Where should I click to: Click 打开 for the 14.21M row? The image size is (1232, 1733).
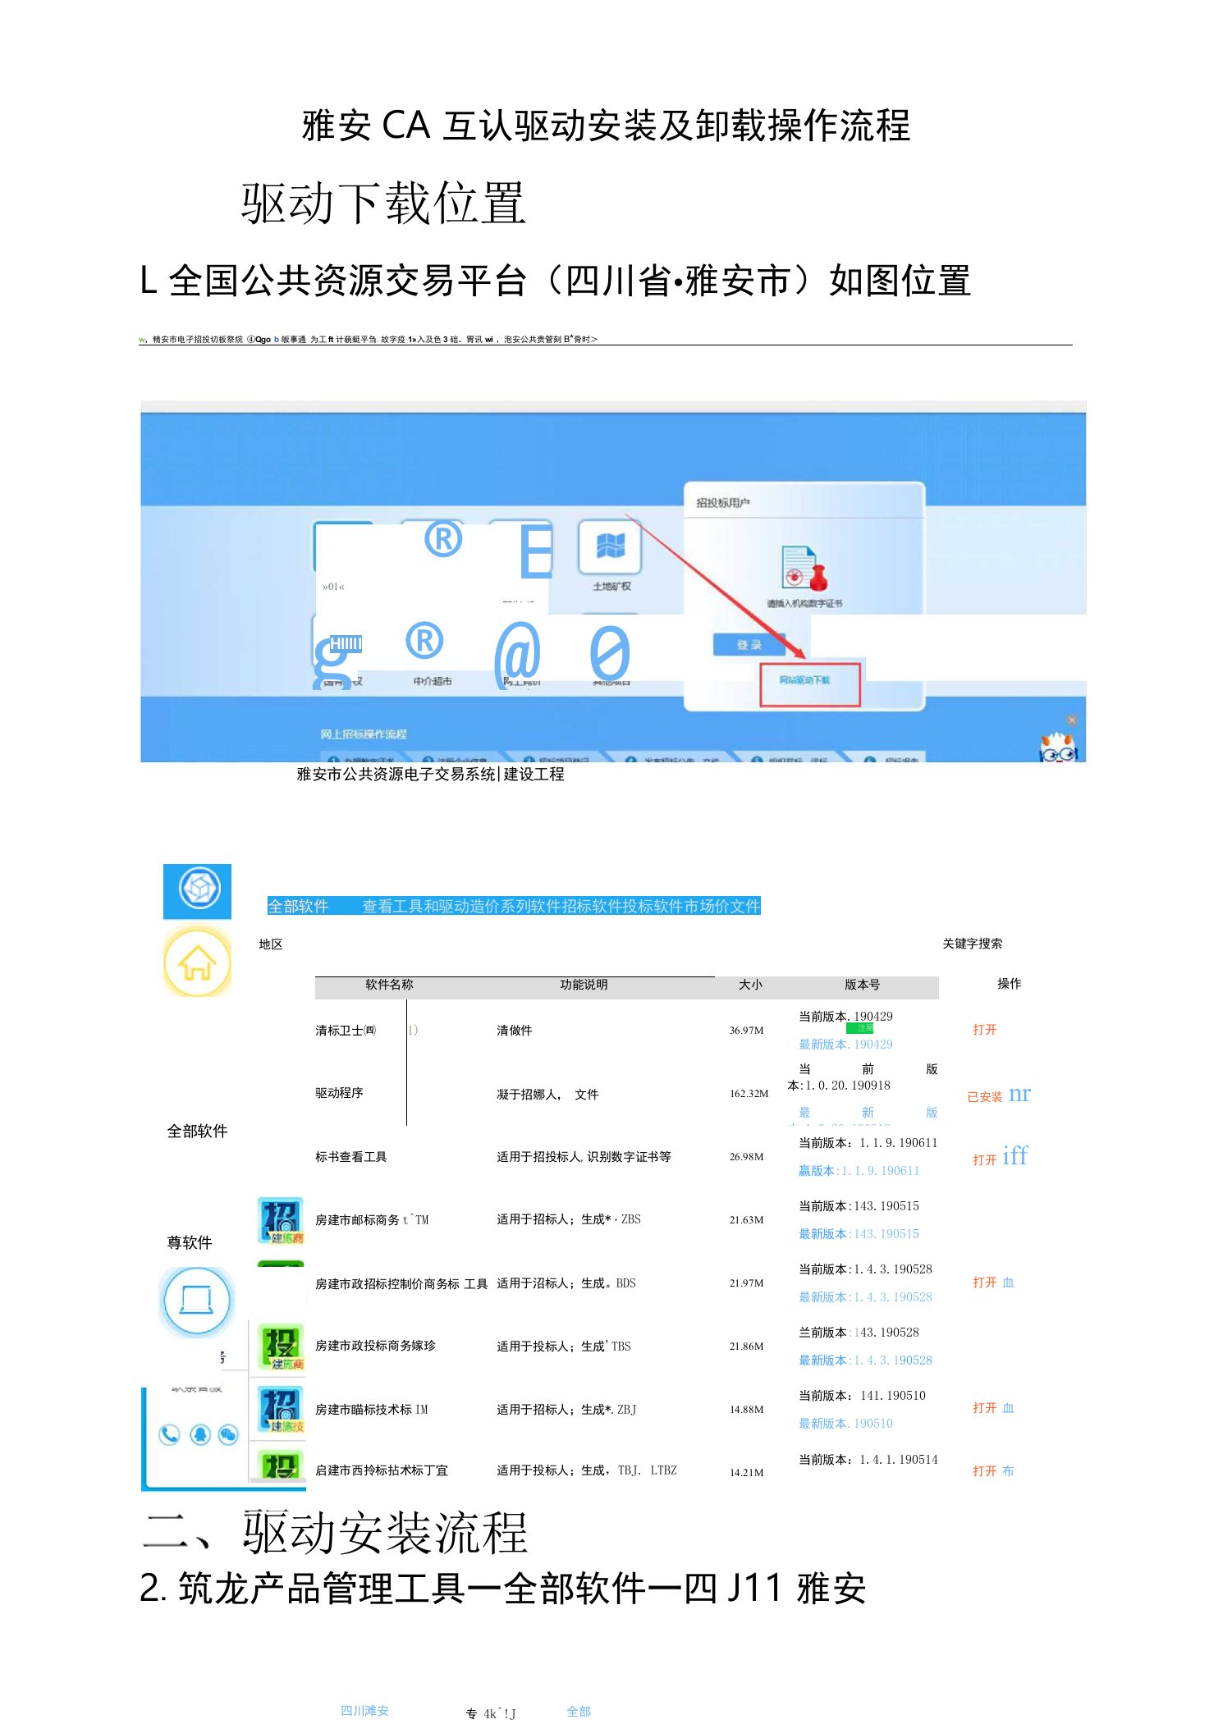[984, 1471]
